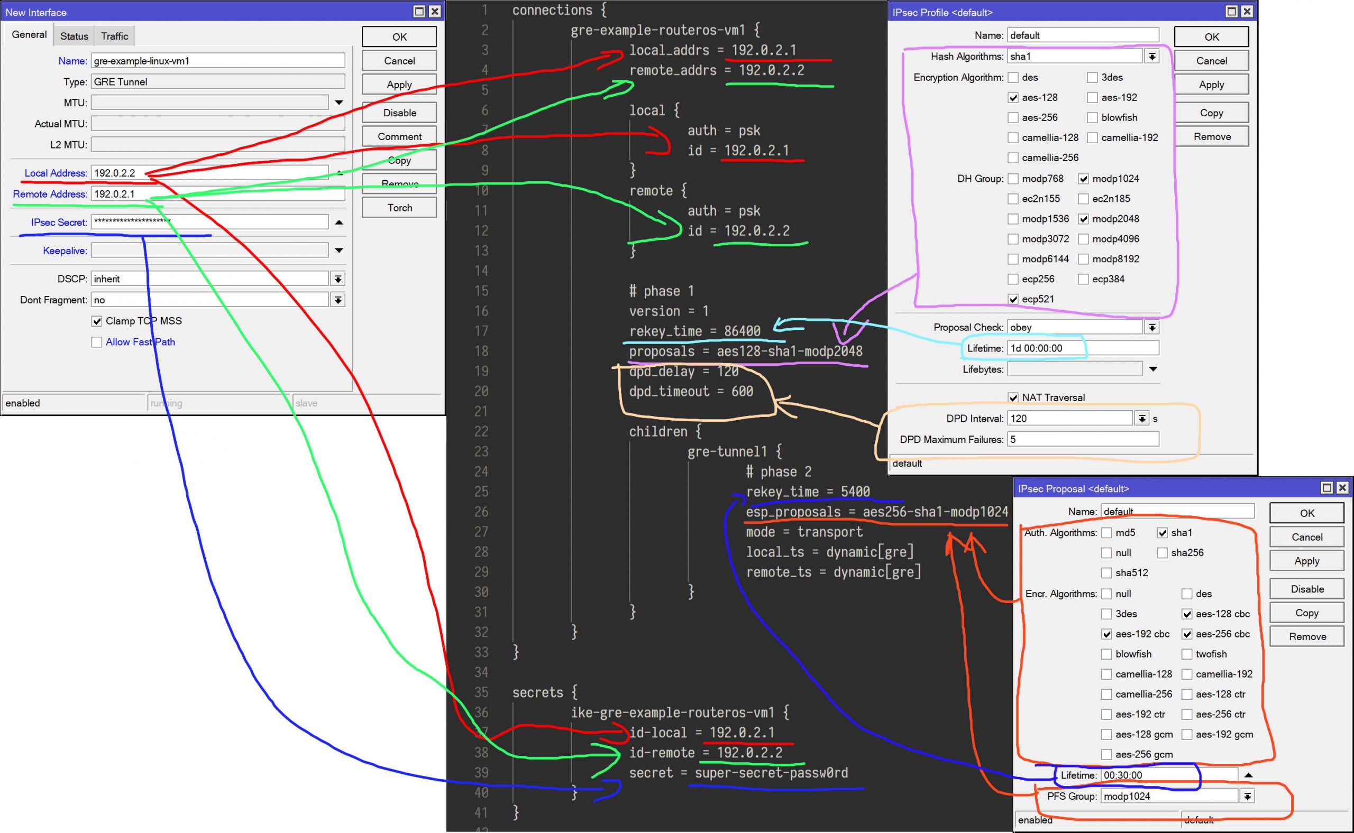Maximize the New Interface window
The width and height of the screenshot is (1354, 833).
click(x=419, y=12)
